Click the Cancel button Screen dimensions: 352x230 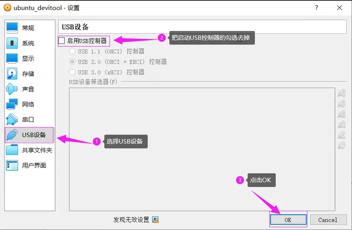pos(328,220)
